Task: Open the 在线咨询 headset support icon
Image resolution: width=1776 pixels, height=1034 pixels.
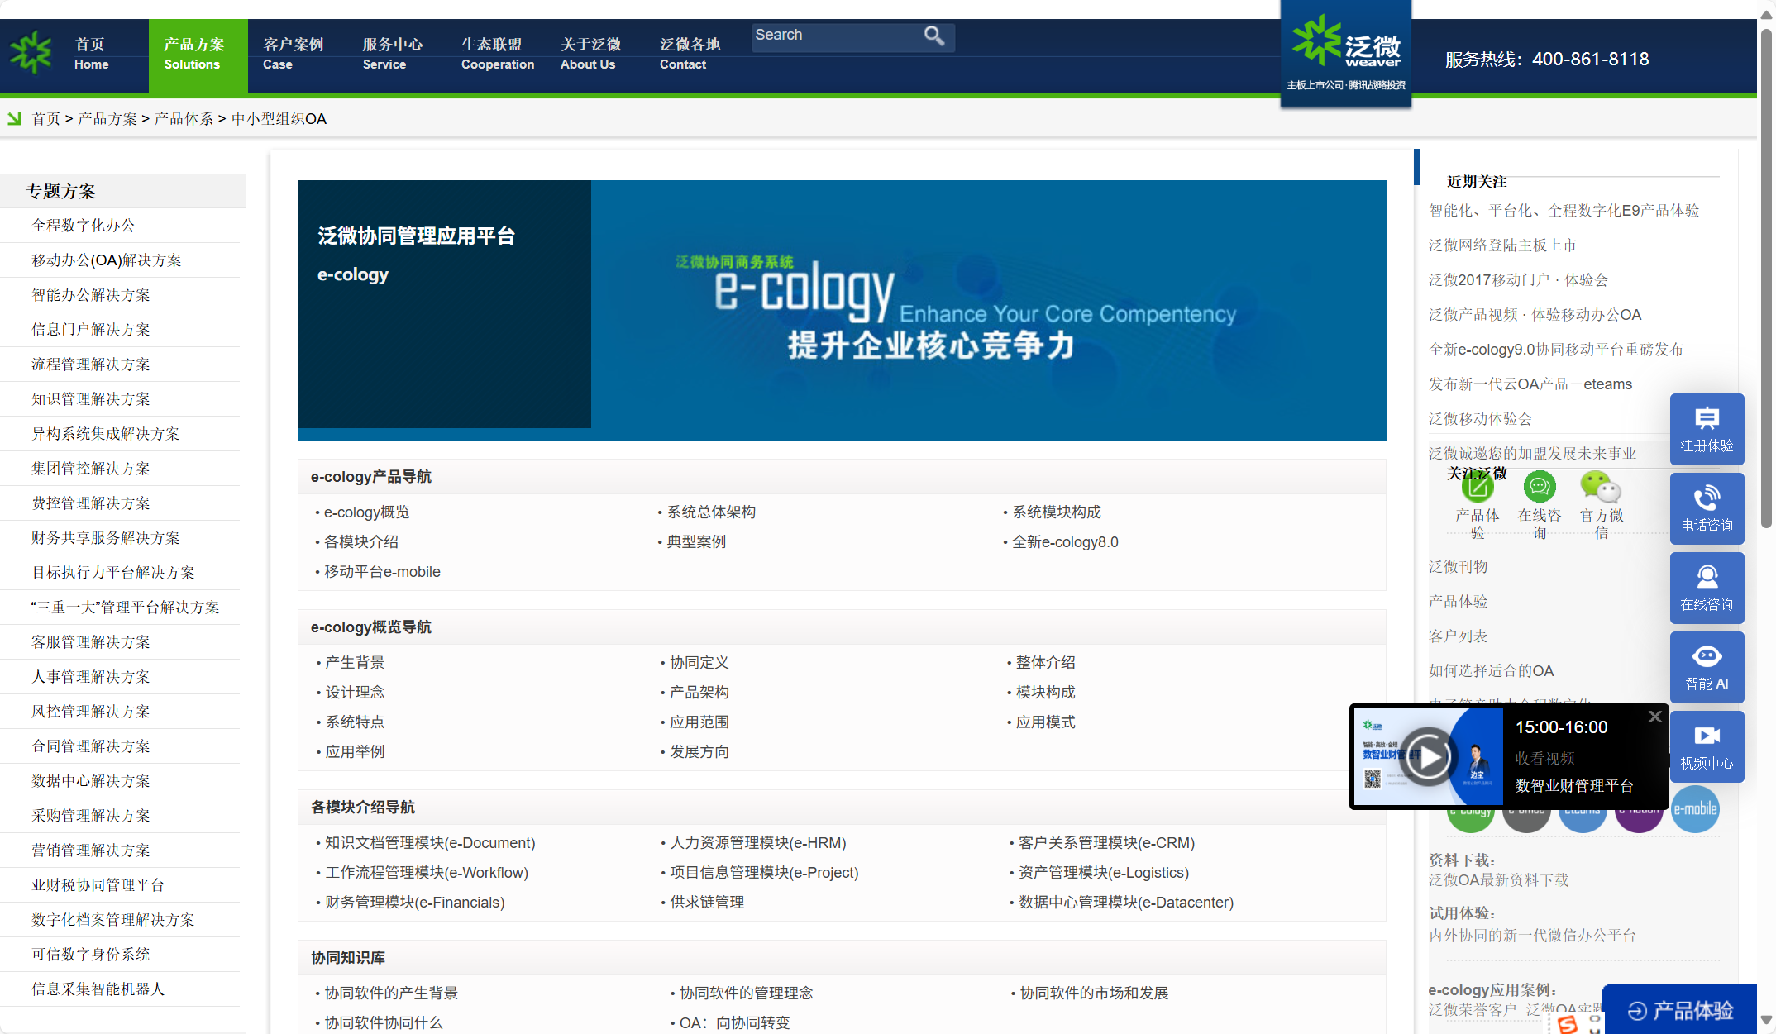Action: pos(1707,587)
